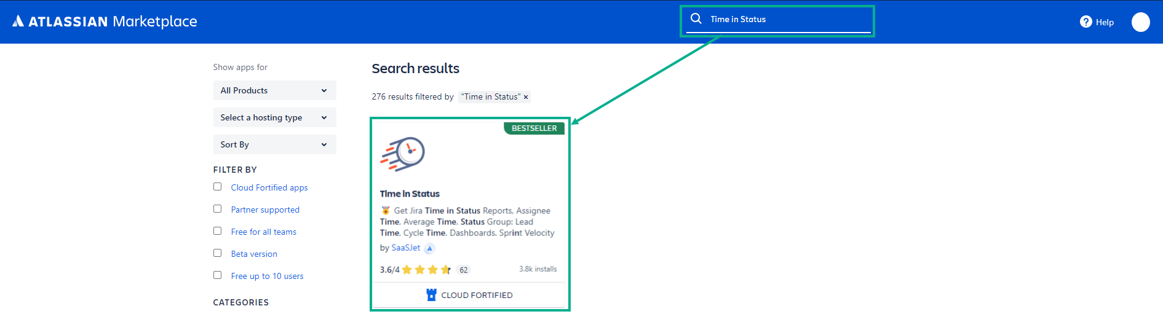
Task: Click the 62 reviews count badge
Action: pos(464,270)
